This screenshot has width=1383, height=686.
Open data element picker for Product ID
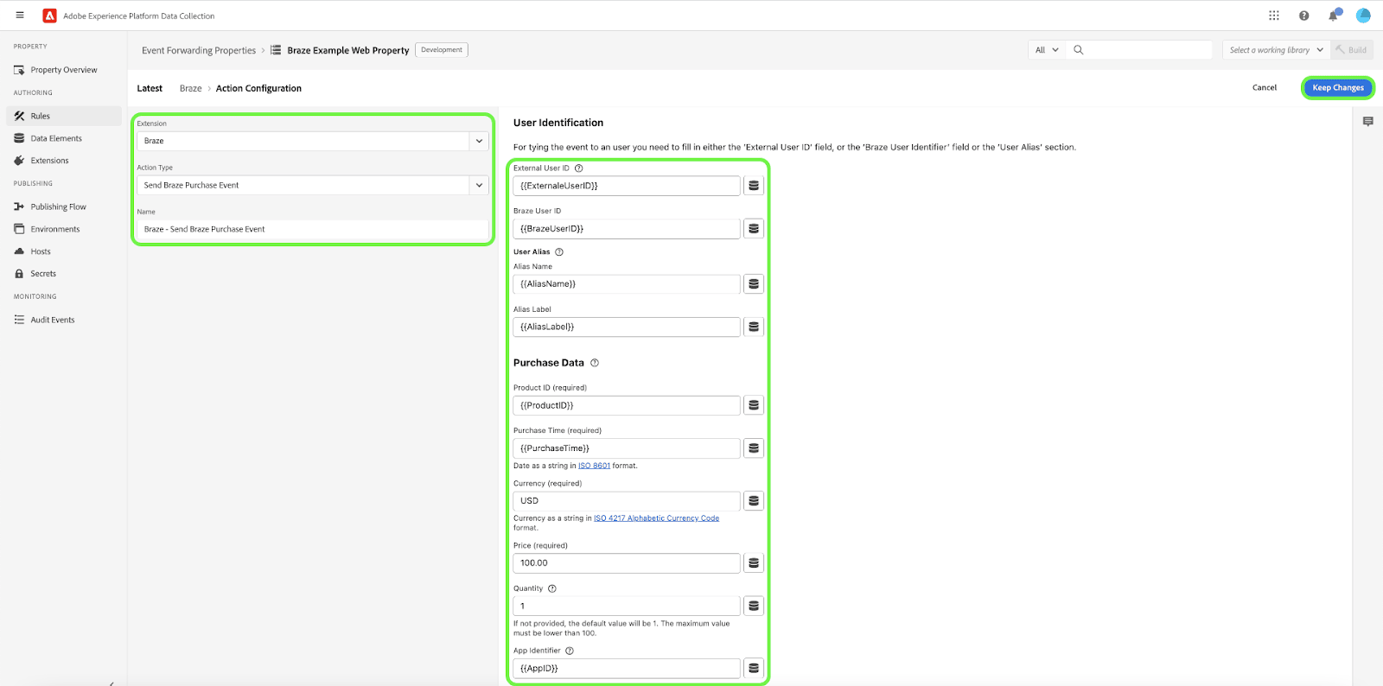click(754, 405)
